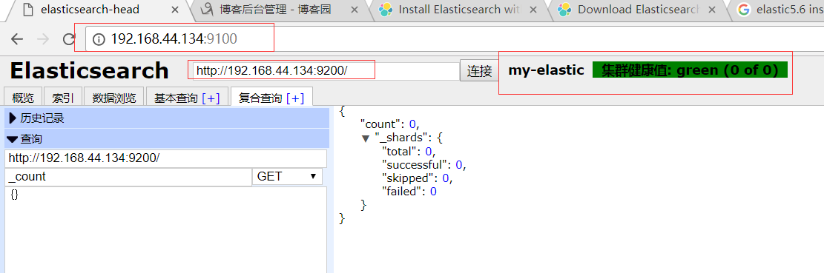Collapse the "_shards" JSON node triangle
This screenshot has width=824, height=273.
pos(365,138)
